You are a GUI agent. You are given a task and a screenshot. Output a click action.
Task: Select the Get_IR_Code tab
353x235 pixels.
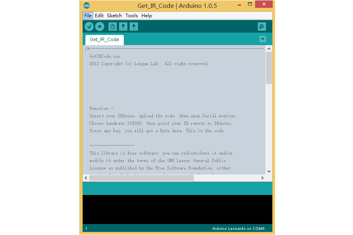(105, 40)
